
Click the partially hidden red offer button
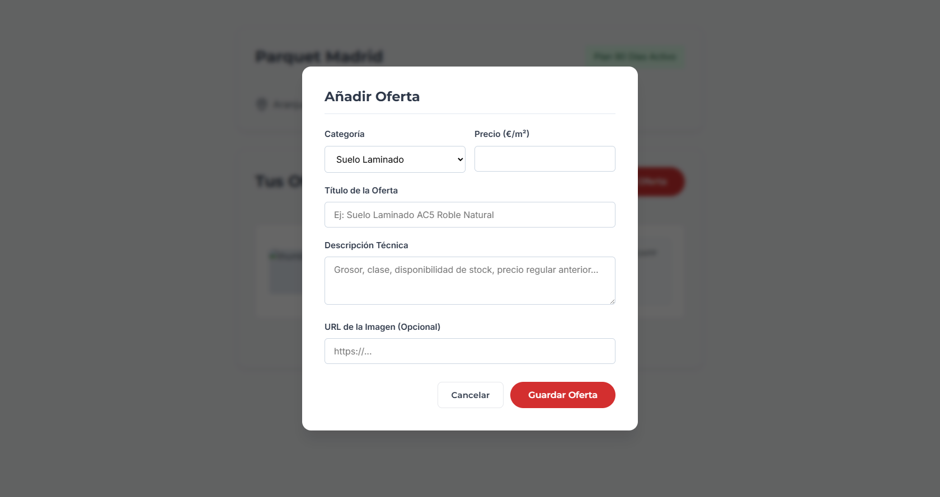tap(661, 182)
